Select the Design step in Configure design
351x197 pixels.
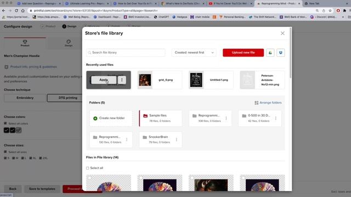[69, 26]
